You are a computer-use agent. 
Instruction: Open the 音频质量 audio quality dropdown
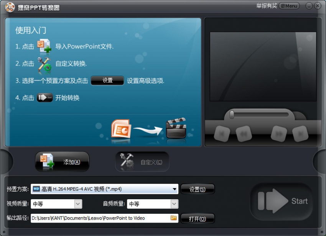click(x=175, y=203)
